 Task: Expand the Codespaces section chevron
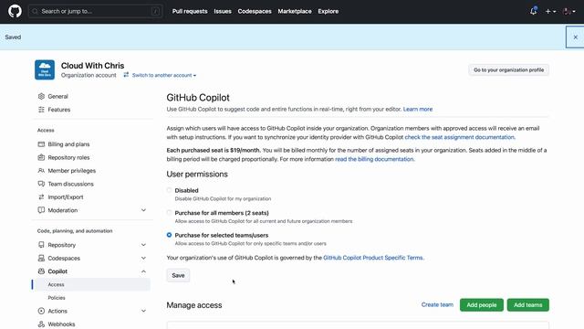tap(143, 258)
